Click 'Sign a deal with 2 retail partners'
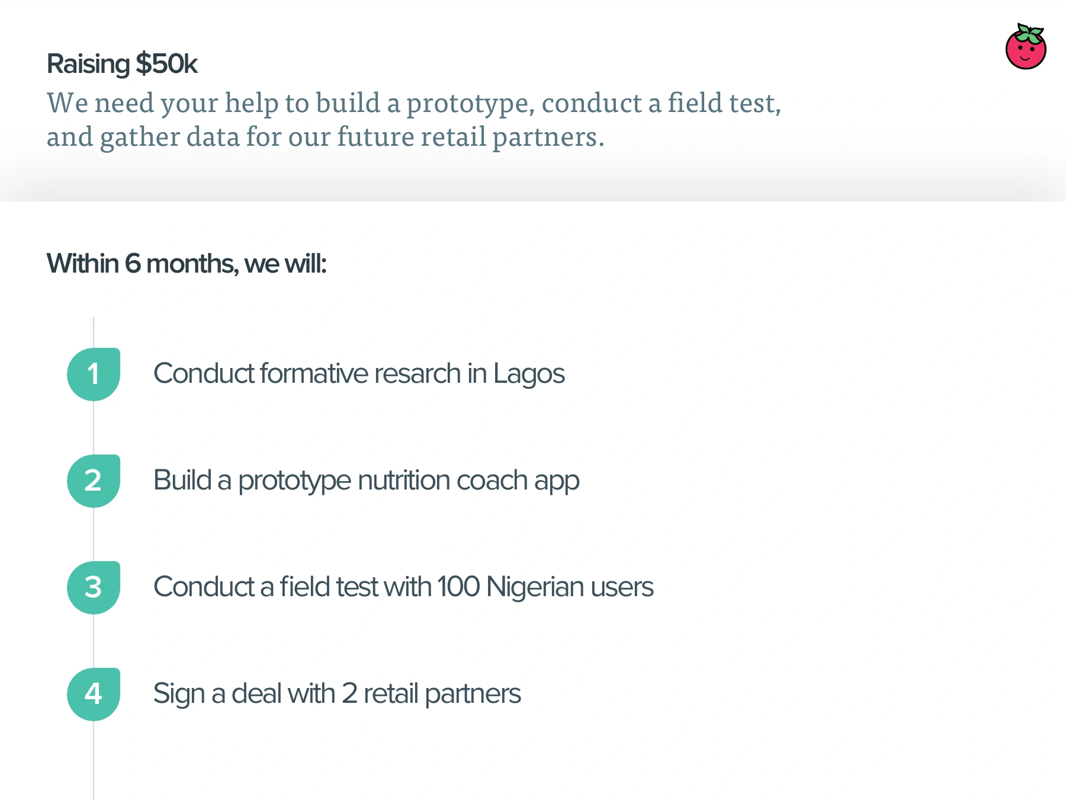 [337, 694]
